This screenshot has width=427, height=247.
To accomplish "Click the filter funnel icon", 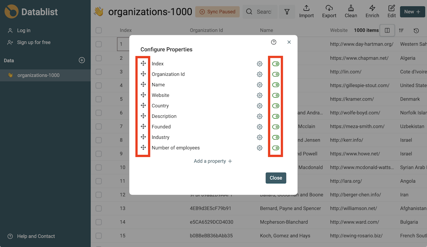I will point(287,11).
